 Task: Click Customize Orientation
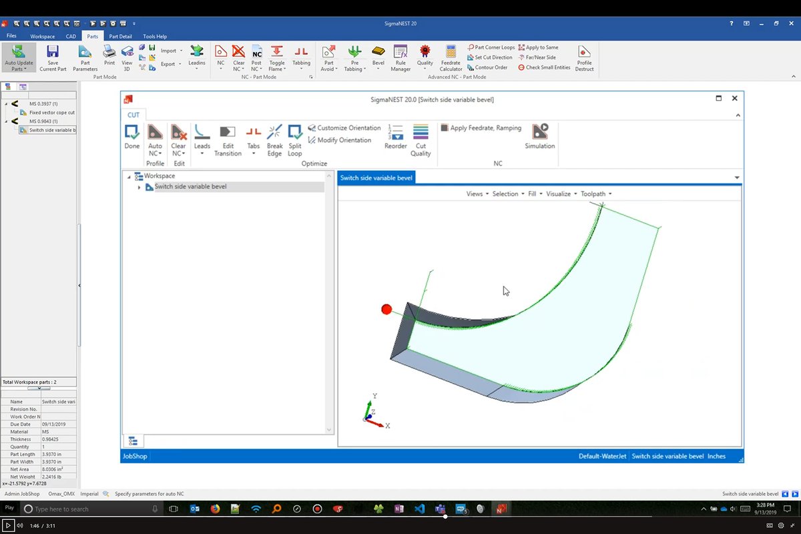344,128
